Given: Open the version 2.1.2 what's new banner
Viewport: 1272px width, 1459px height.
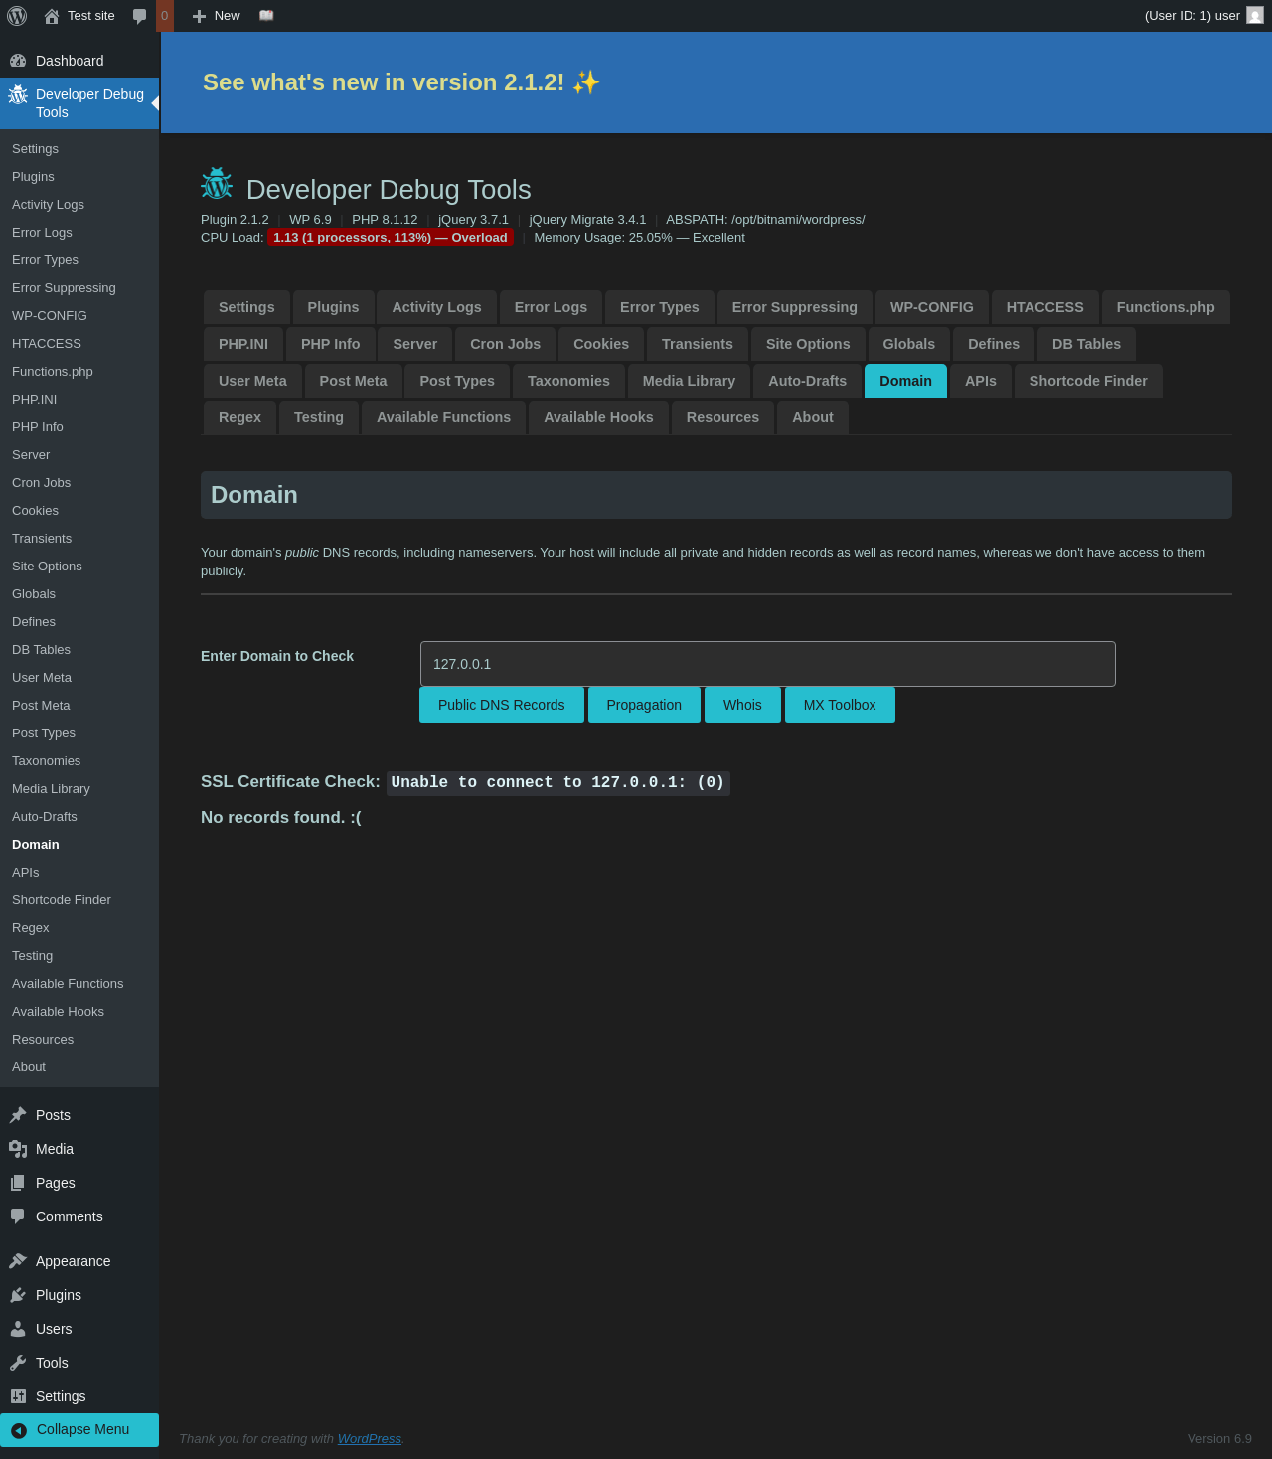Looking at the screenshot, I should [401, 82].
